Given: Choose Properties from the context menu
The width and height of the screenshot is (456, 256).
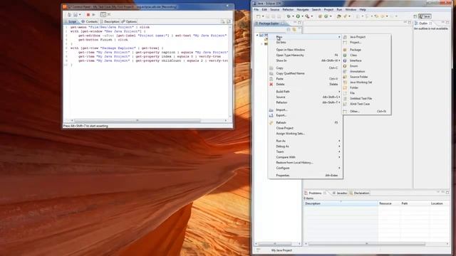Looking at the screenshot, I should (305, 176).
